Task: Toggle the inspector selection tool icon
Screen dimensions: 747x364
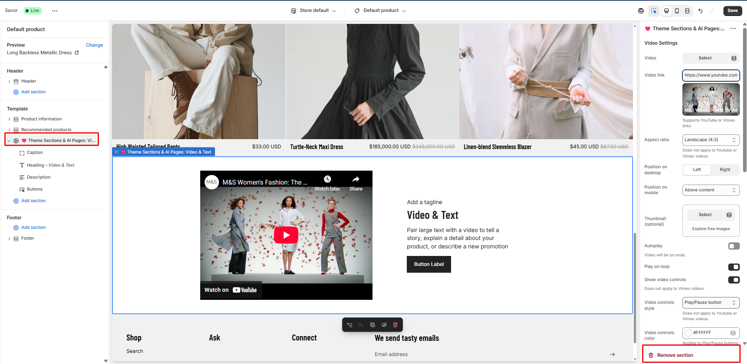Action: coord(654,11)
